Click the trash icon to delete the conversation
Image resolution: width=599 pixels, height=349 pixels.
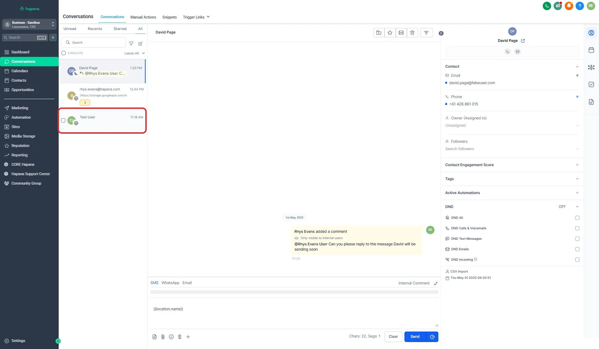[x=412, y=33]
